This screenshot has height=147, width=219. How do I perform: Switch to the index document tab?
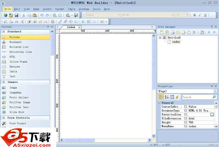pyautogui.click(x=71, y=27)
